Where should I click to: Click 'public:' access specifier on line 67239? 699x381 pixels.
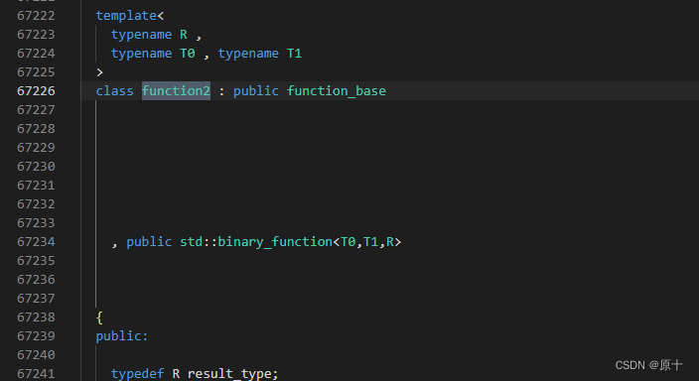pos(122,335)
